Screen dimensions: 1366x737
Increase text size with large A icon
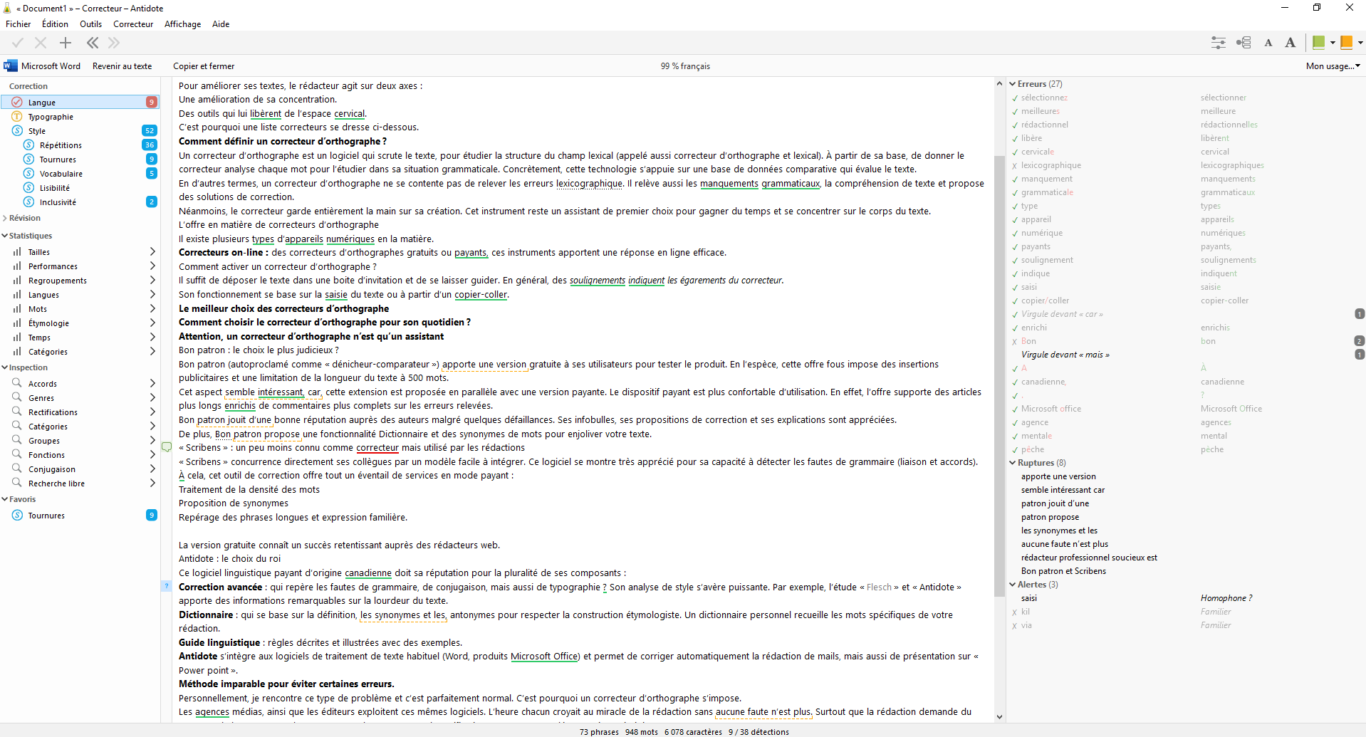[x=1290, y=43]
